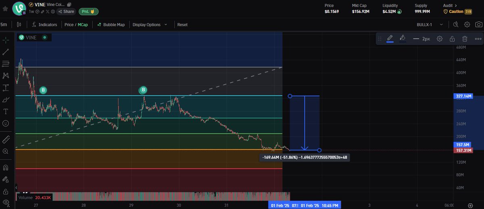This screenshot has width=484, height=209.
Task: Open chart scale settings gear bottom-right
Action: pos(470,205)
